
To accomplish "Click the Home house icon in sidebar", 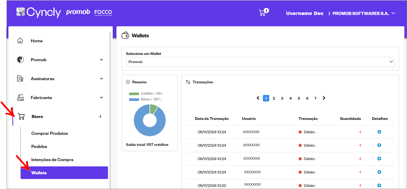I will coord(20,41).
